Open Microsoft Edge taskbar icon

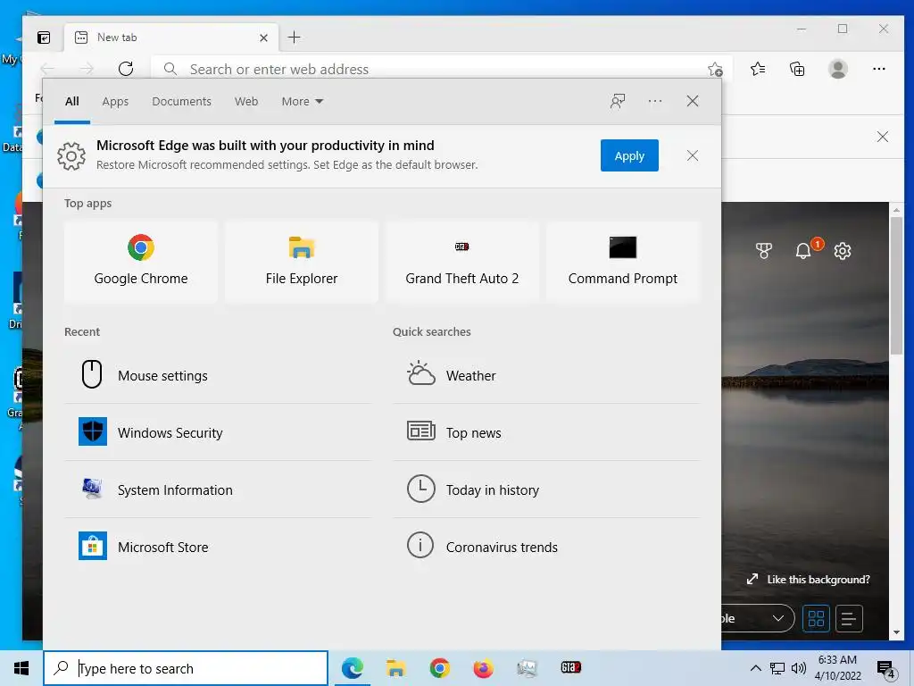tap(352, 668)
